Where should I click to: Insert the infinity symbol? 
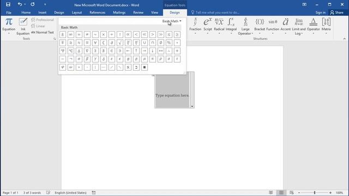[x=71, y=34]
